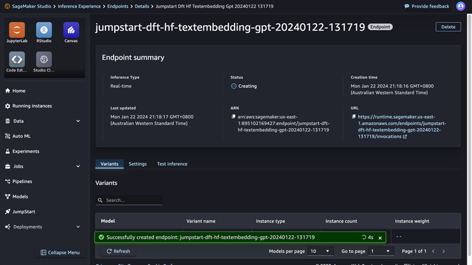Open the user profile avatar
The height and width of the screenshot is (265, 472).
461,6
